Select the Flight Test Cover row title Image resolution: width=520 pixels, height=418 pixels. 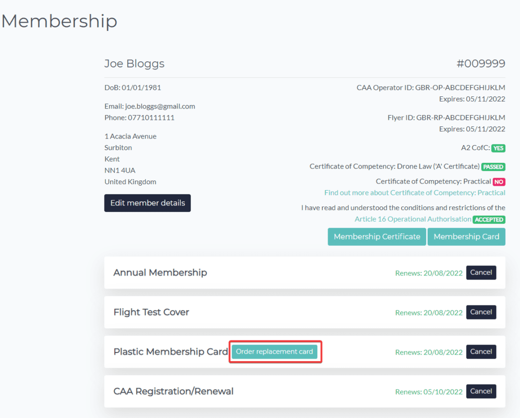(151, 312)
